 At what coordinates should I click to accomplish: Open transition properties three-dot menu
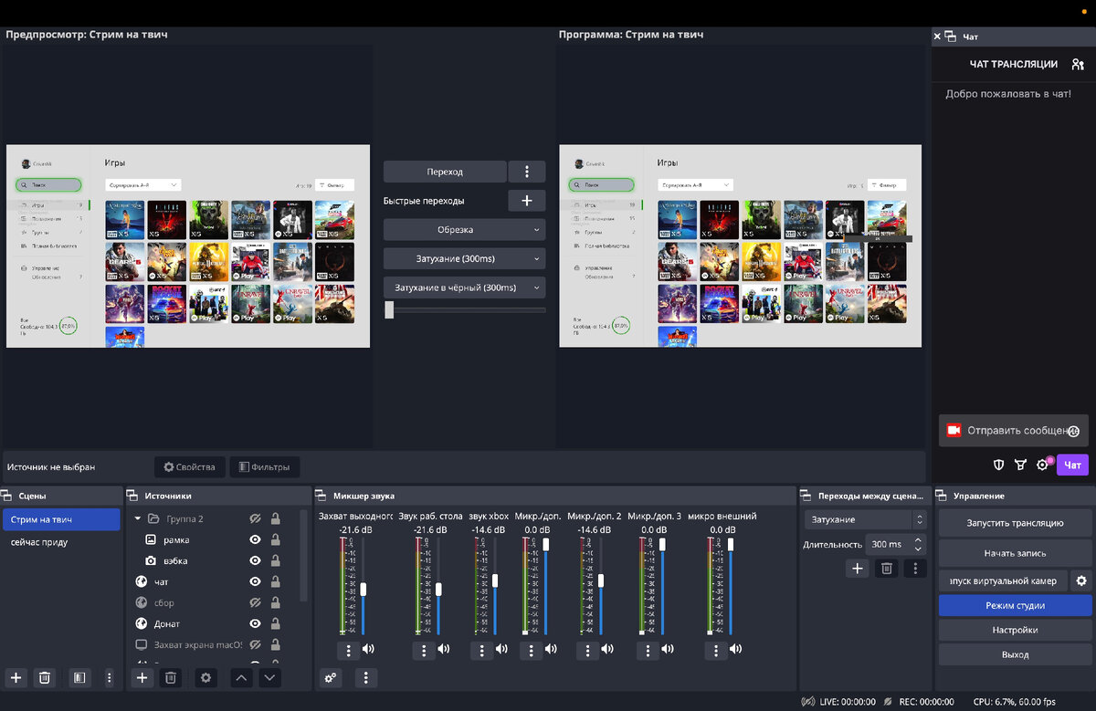click(x=915, y=568)
